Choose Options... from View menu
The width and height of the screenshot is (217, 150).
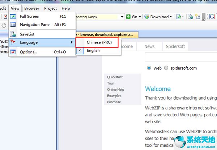click(x=42, y=52)
